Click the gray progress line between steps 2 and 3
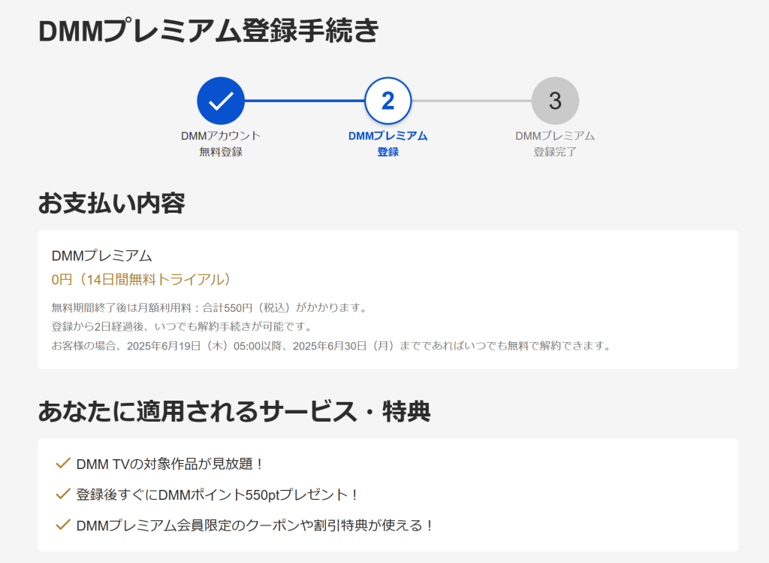The height and width of the screenshot is (563, 769). [x=471, y=101]
